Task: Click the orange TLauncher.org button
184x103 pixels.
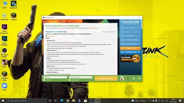Action: click(130, 48)
